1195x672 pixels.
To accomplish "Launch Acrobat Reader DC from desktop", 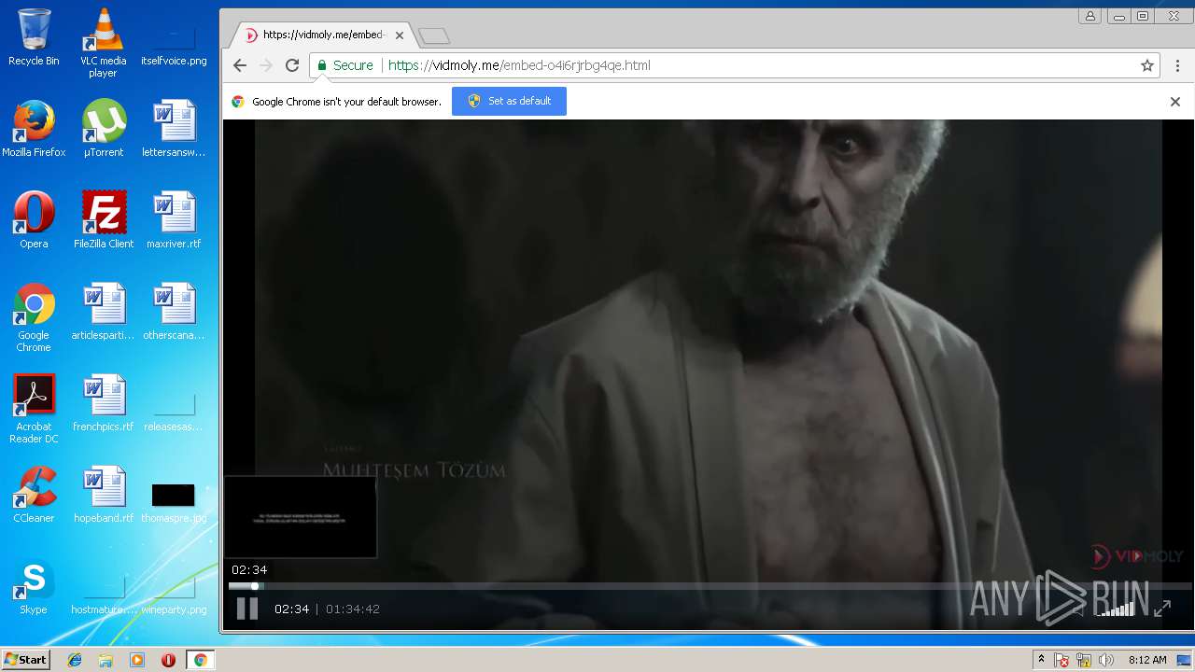I will point(34,409).
